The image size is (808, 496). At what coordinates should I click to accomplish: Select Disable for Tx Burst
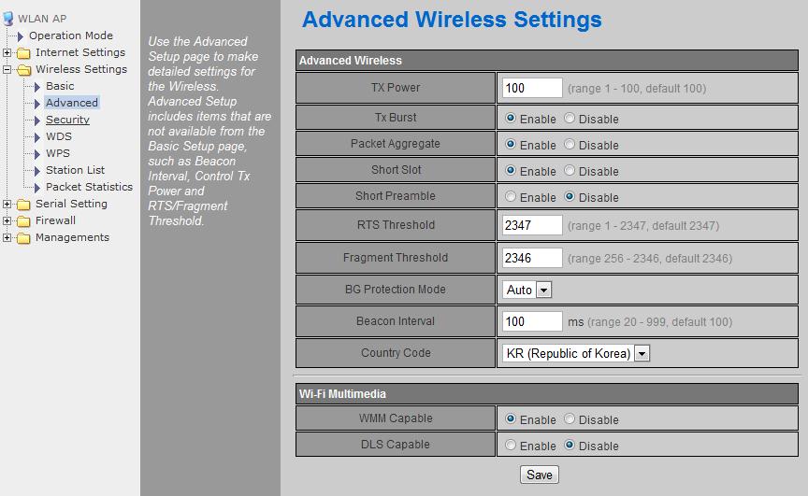pyautogui.click(x=569, y=118)
